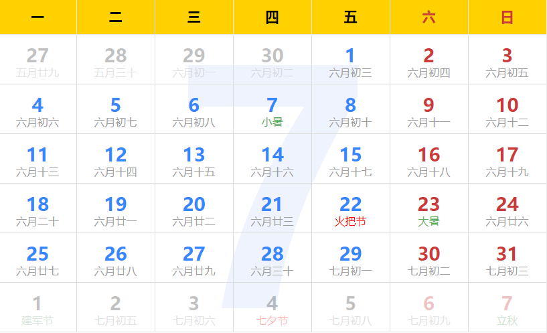Select July 4 (六月初六)
Image resolution: width=547 pixels, height=333 pixels.
click(37, 109)
